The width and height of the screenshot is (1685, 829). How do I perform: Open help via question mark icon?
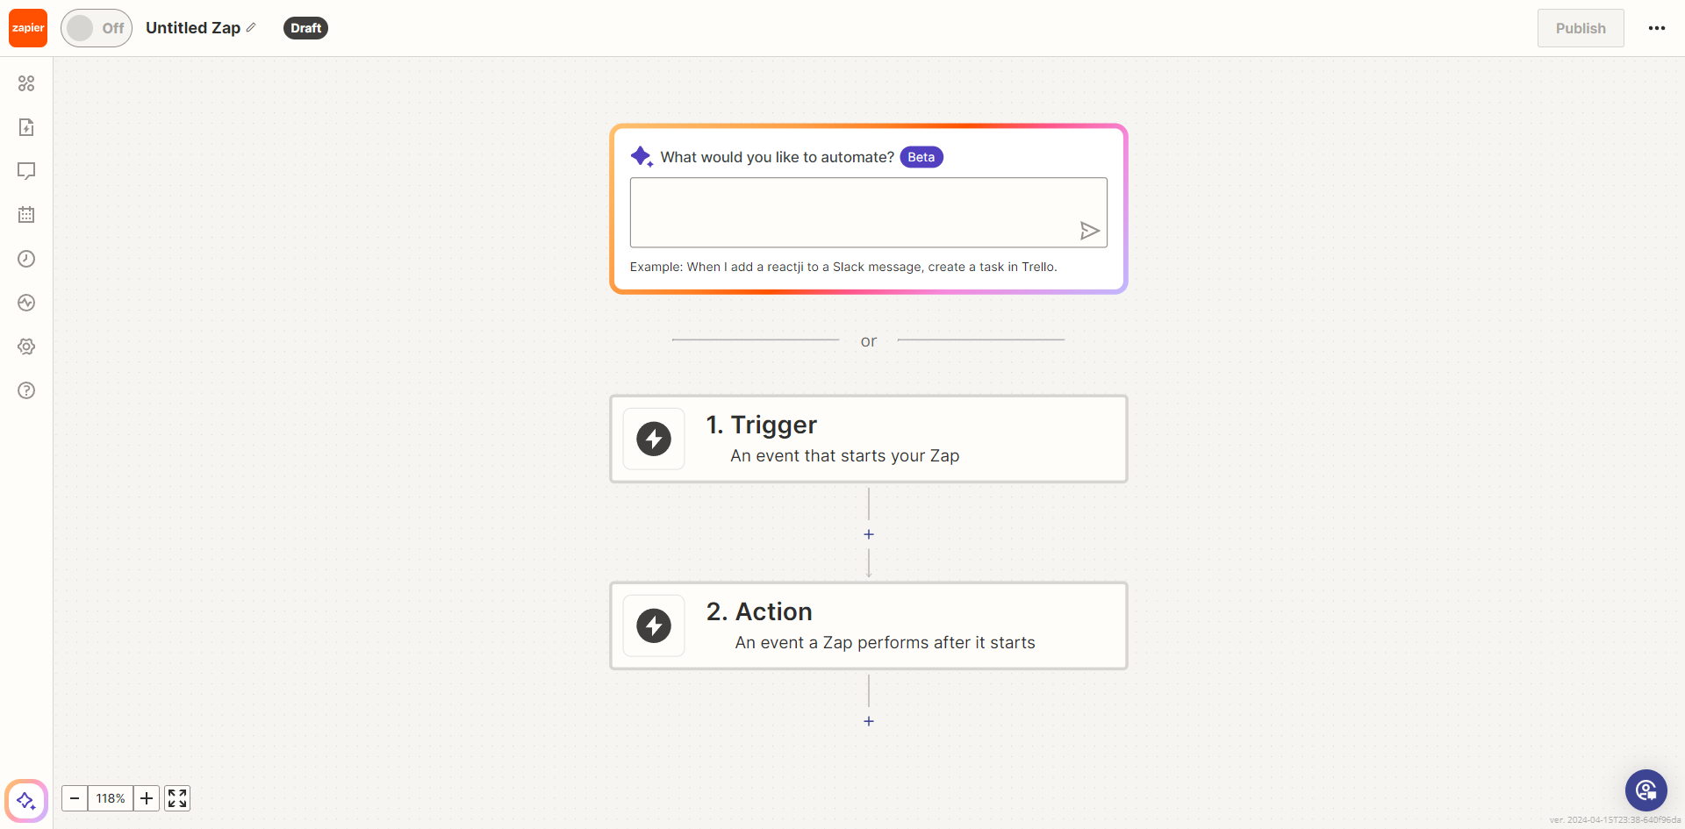pos(26,390)
